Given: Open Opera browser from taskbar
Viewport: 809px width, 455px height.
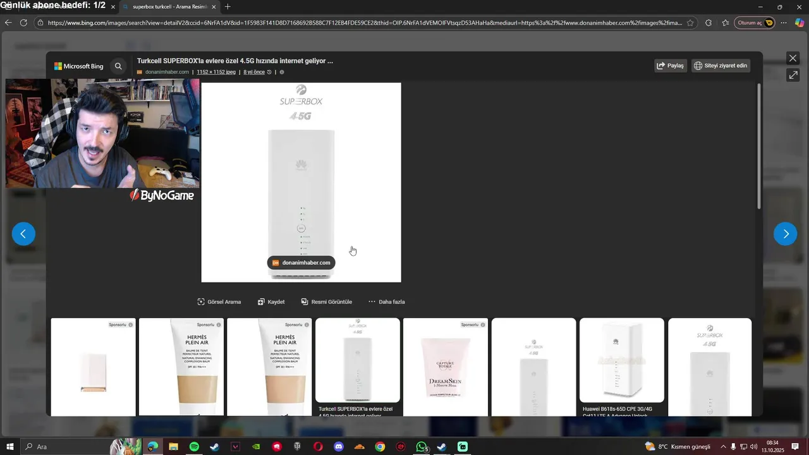Looking at the screenshot, I should [x=318, y=447].
